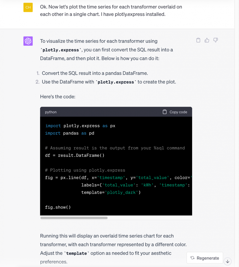Give thumbs down to the response

coord(216,40)
